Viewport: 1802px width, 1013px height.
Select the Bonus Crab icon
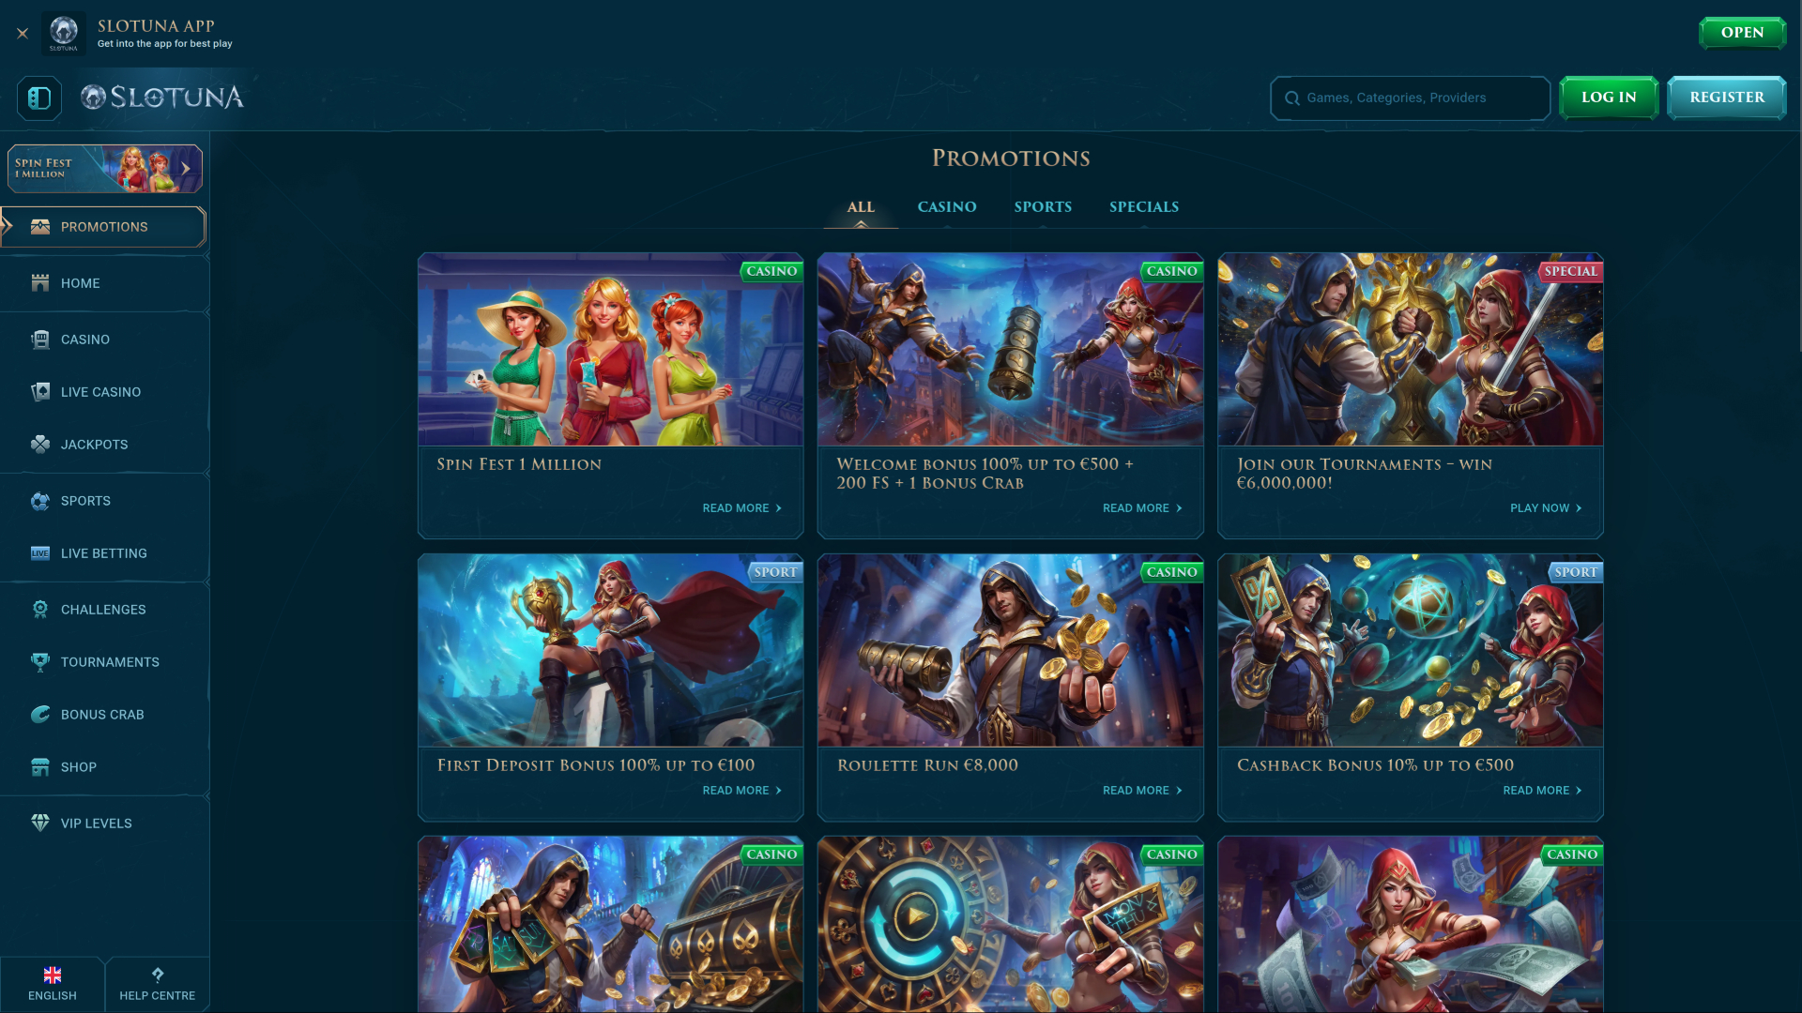[39, 714]
